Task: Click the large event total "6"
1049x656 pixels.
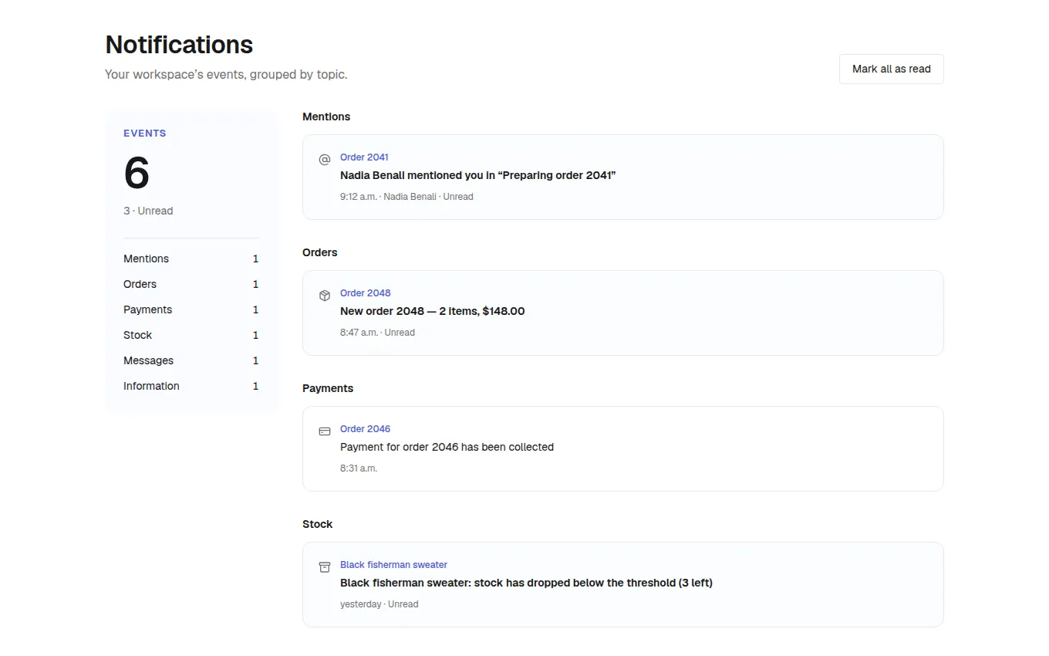Action: coord(137,173)
